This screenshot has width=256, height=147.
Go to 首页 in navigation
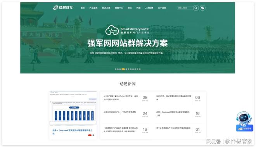point(83,8)
